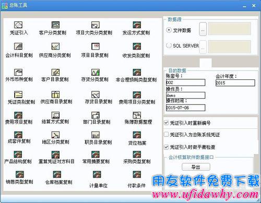Open 常用摘要复制 tool
The height and width of the screenshot is (203, 261).
coord(96,154)
